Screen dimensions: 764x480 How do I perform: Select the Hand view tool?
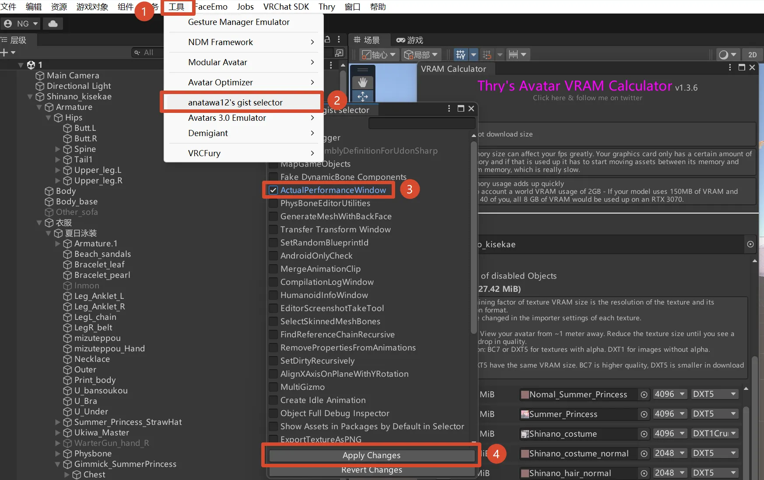[362, 82]
